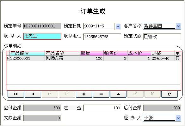Click the up-triangle edit record button
Viewport: 185px width, 126px height.
coord(118,94)
